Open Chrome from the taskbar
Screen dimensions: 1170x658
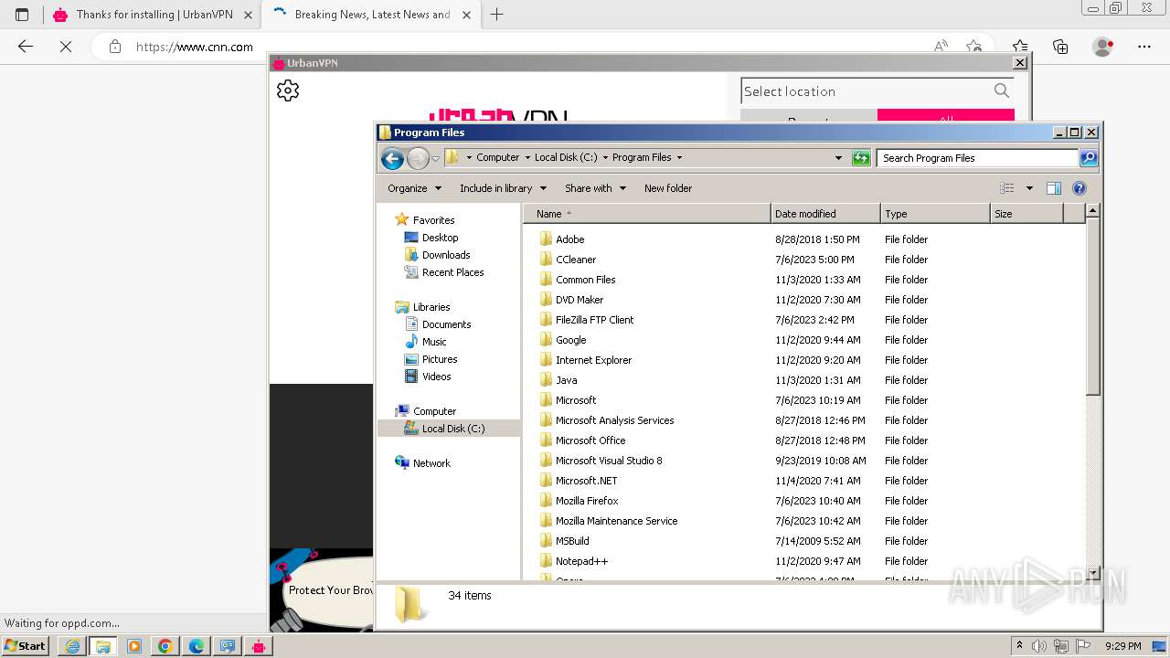[x=165, y=646]
